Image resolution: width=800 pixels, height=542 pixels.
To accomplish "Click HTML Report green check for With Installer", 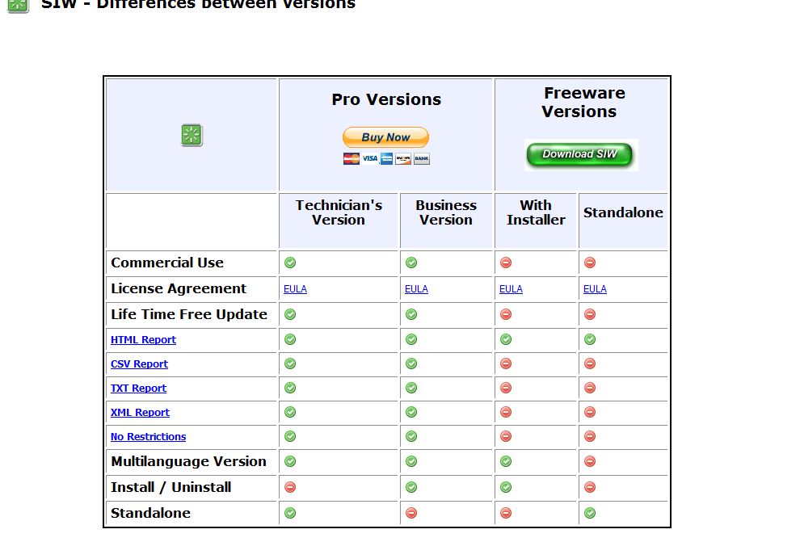I will pyautogui.click(x=506, y=339).
